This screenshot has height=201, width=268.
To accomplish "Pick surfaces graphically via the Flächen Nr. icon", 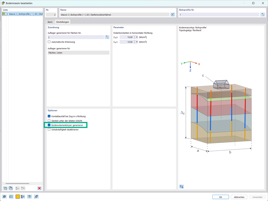I will pyautogui.click(x=107, y=37).
